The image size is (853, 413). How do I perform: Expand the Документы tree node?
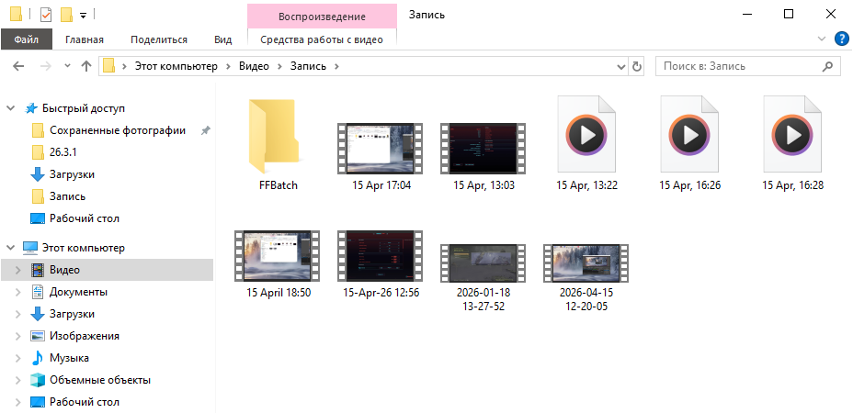pyautogui.click(x=18, y=292)
